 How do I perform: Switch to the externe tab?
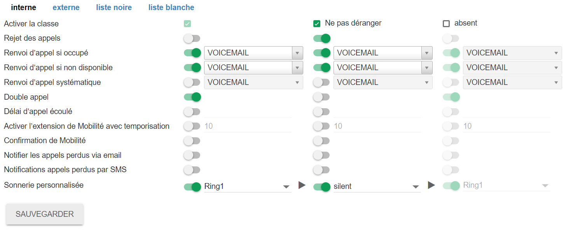coord(66,8)
